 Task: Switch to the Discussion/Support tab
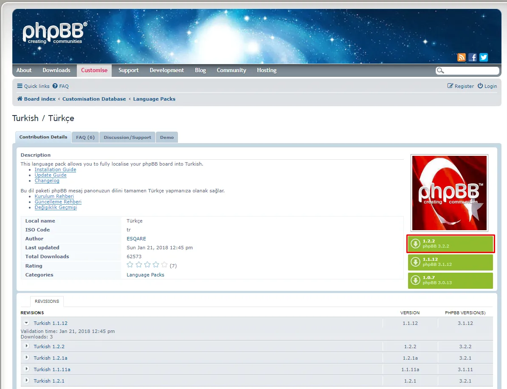click(x=127, y=137)
